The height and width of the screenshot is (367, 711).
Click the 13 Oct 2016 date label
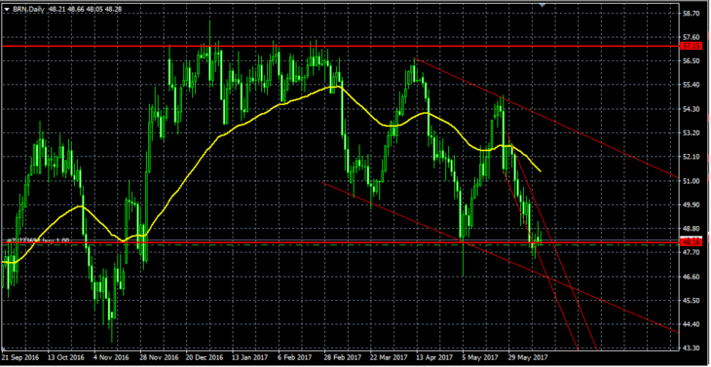[x=65, y=357]
